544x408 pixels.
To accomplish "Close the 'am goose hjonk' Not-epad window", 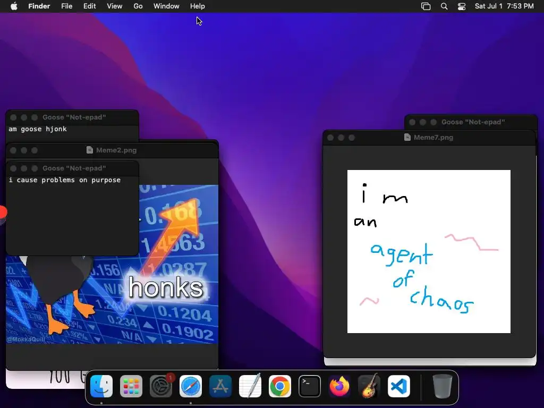I will [13, 117].
